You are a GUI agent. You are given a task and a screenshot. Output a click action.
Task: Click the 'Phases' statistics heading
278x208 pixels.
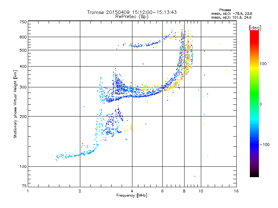coord(225,10)
